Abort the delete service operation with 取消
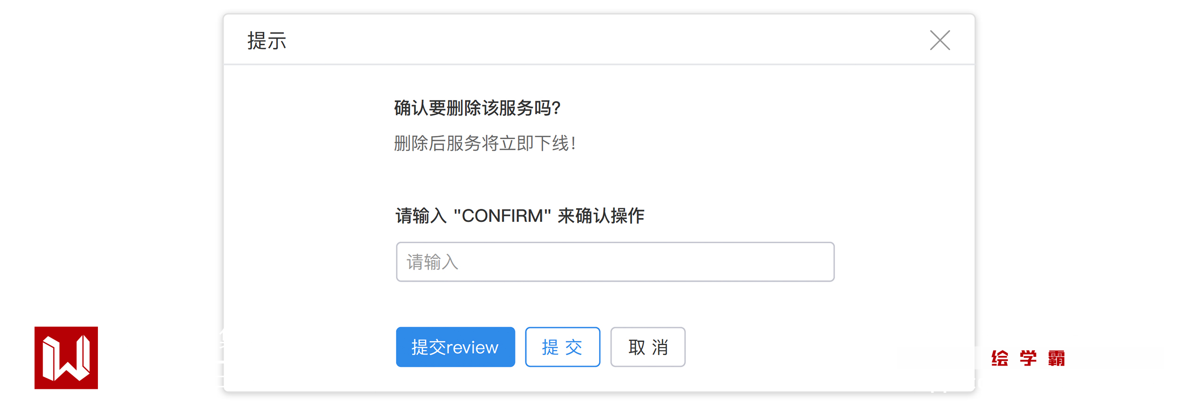The height and width of the screenshot is (413, 1199). tap(647, 347)
